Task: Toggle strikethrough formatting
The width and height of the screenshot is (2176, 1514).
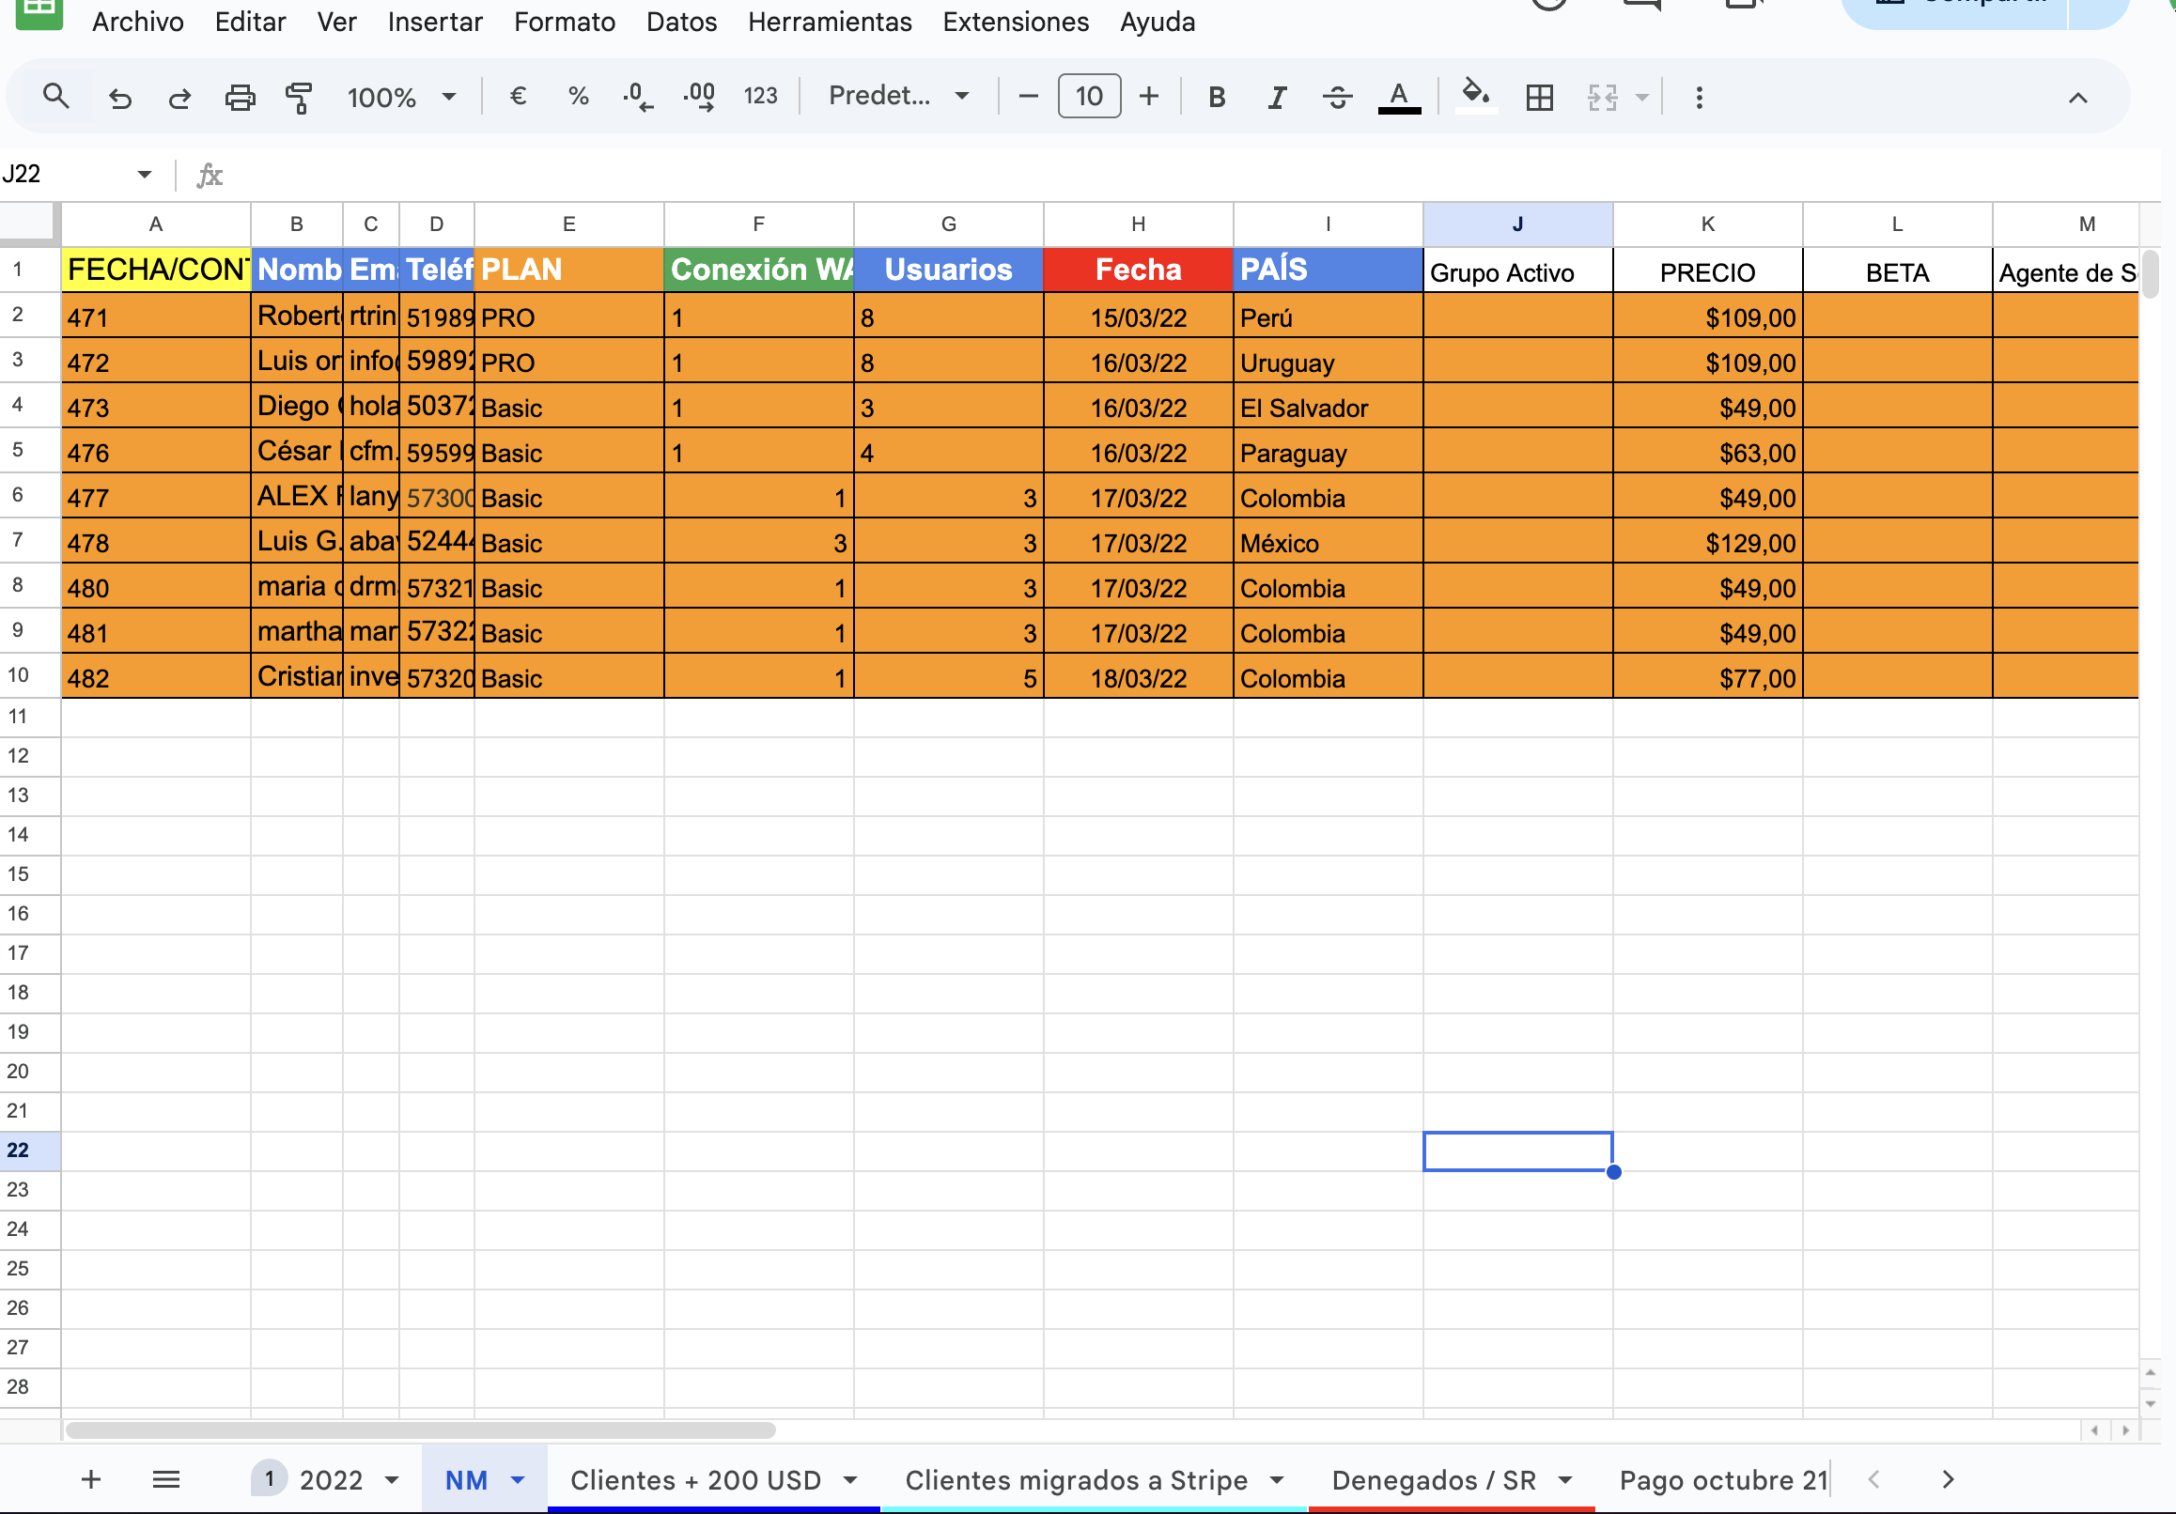Action: point(1336,97)
